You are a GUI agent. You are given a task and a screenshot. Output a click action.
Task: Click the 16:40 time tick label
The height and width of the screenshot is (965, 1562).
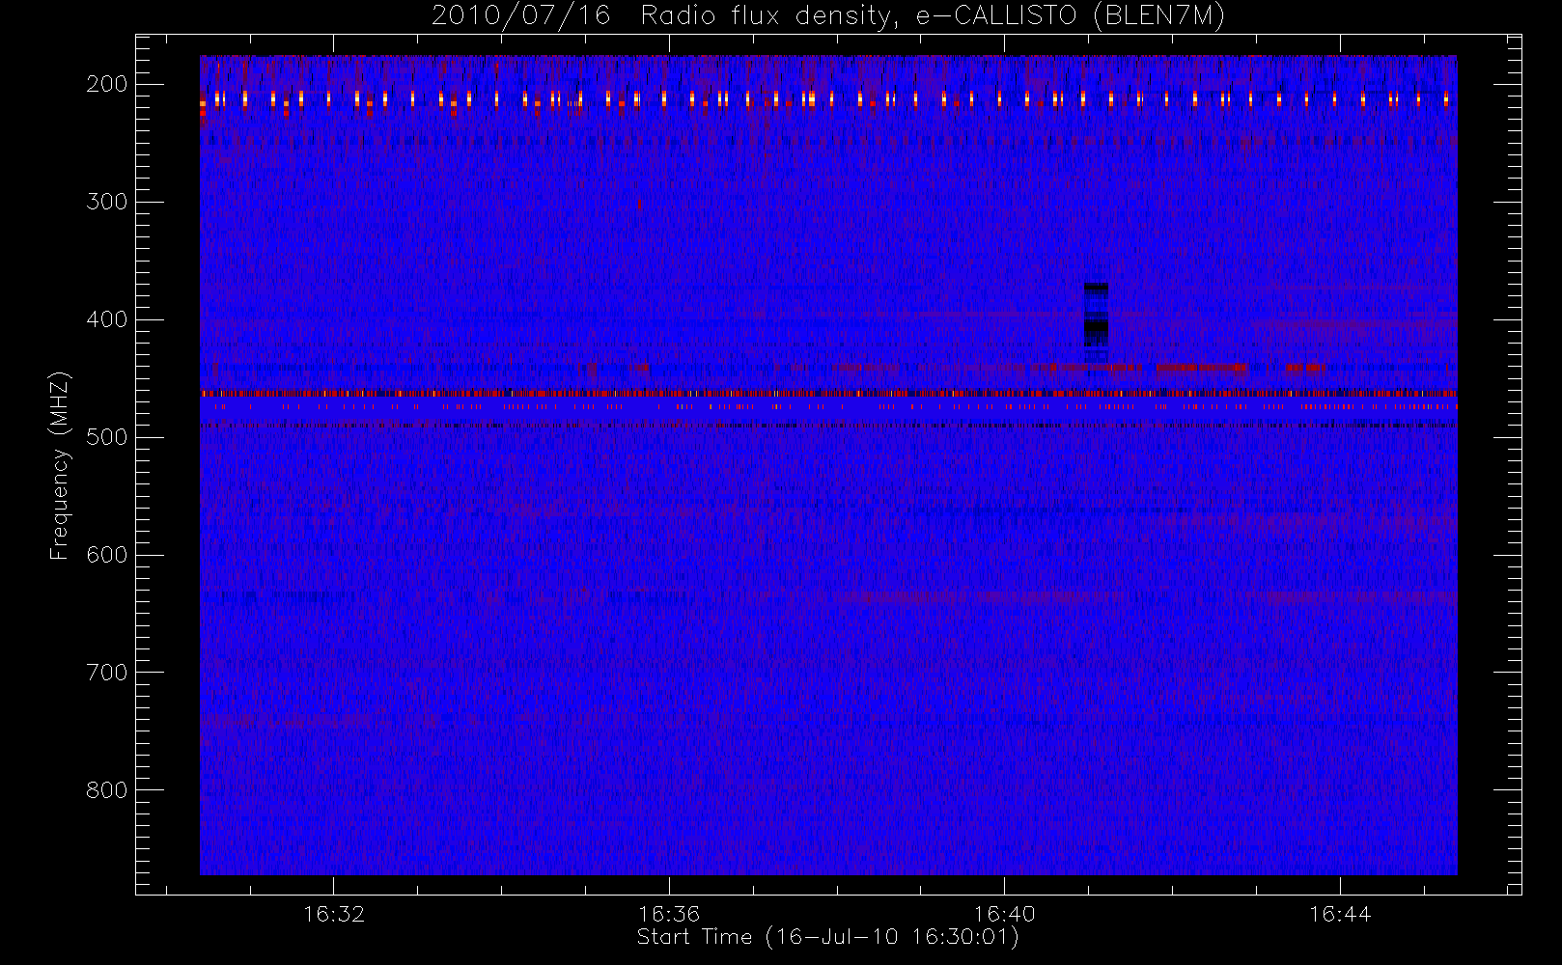(x=1004, y=914)
